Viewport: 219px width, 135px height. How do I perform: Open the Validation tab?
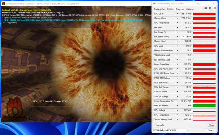tap(190, 9)
